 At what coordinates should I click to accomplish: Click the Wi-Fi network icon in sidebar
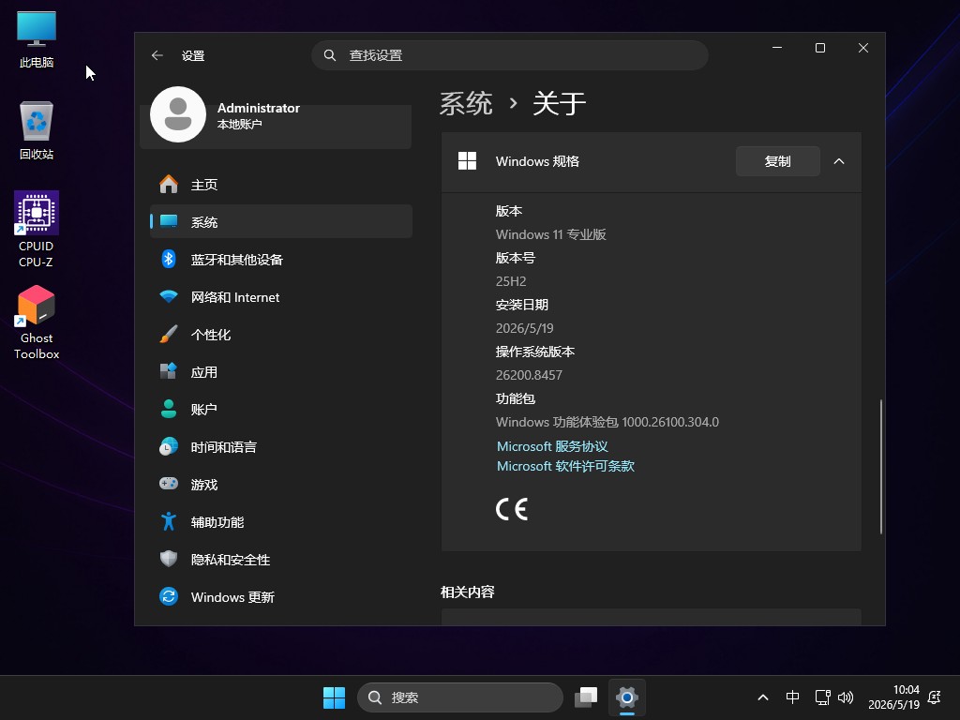169,297
